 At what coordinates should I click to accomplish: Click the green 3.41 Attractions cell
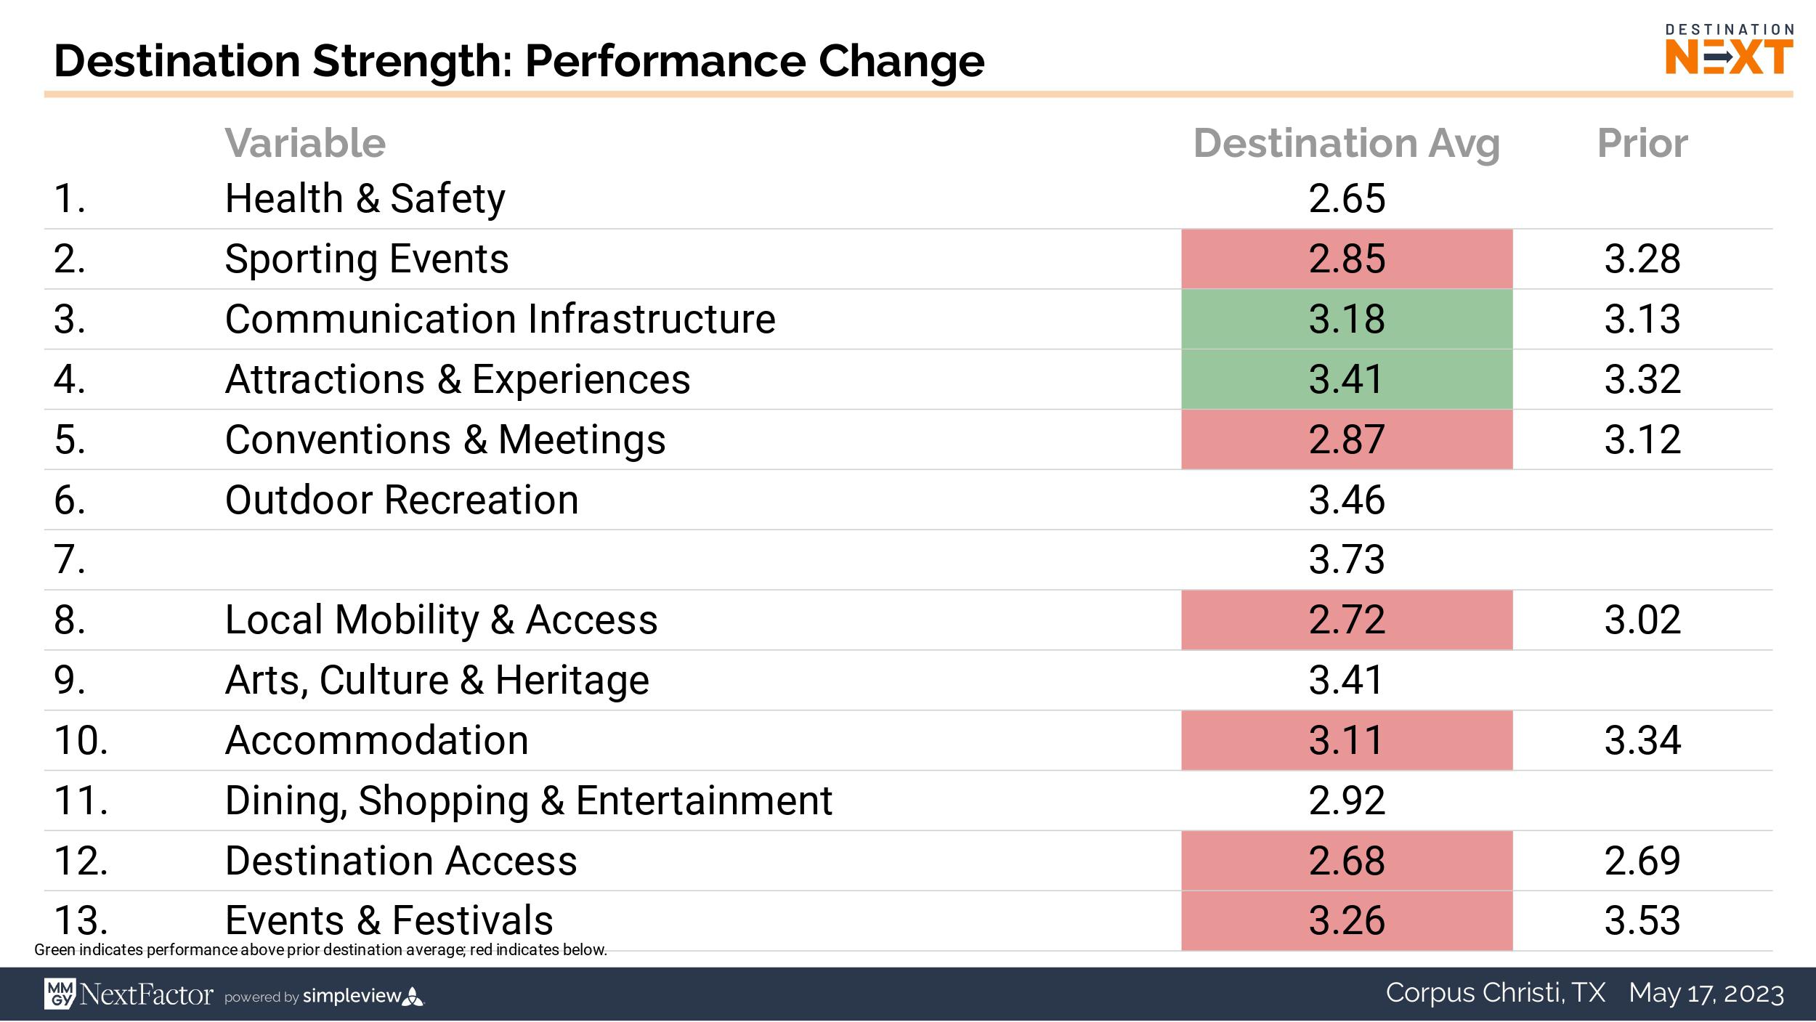coord(1346,379)
